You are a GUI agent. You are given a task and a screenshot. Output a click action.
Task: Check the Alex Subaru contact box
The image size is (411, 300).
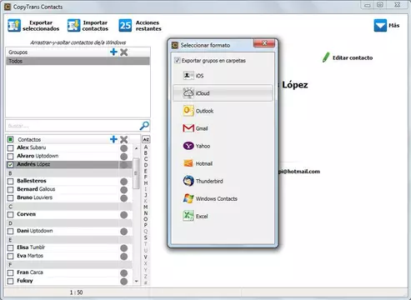click(x=10, y=147)
